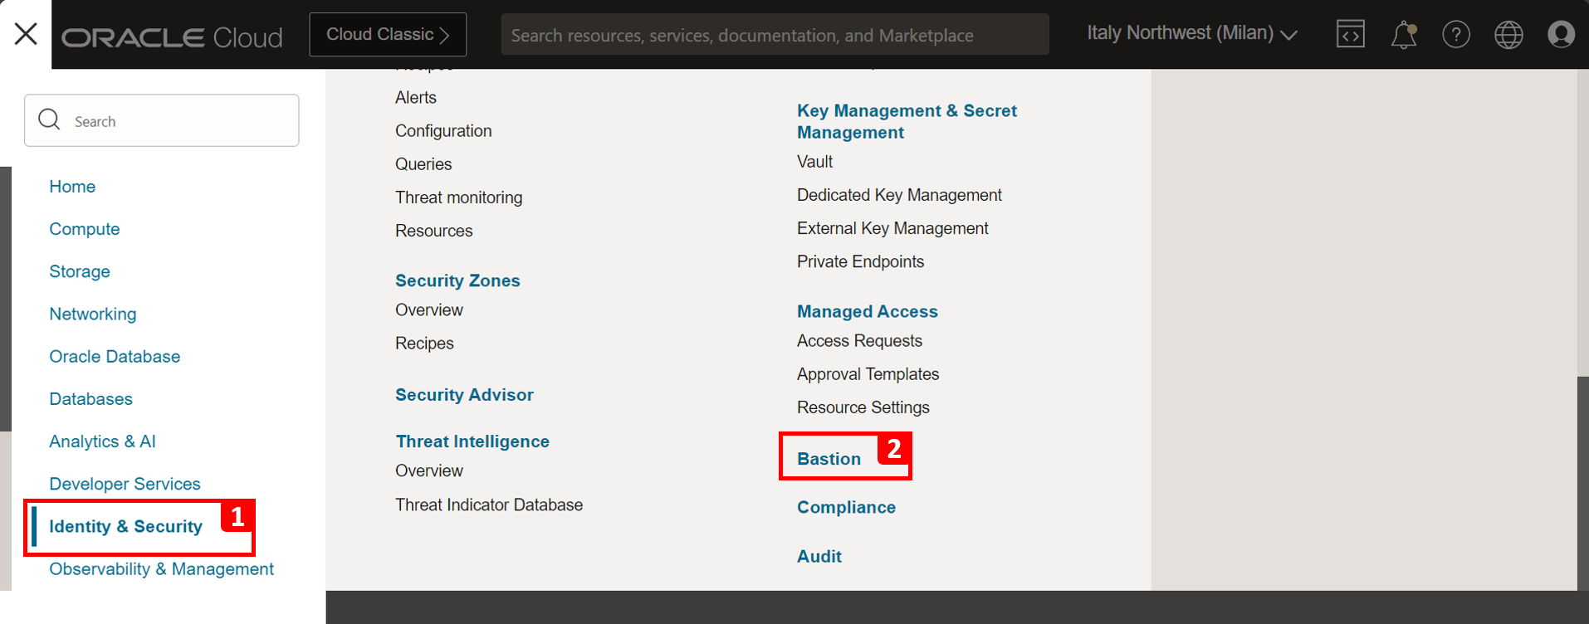Open the Security Advisor link

coord(464,395)
